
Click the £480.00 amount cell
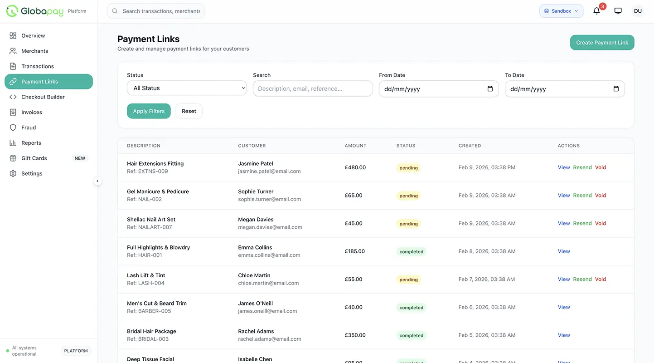click(355, 167)
